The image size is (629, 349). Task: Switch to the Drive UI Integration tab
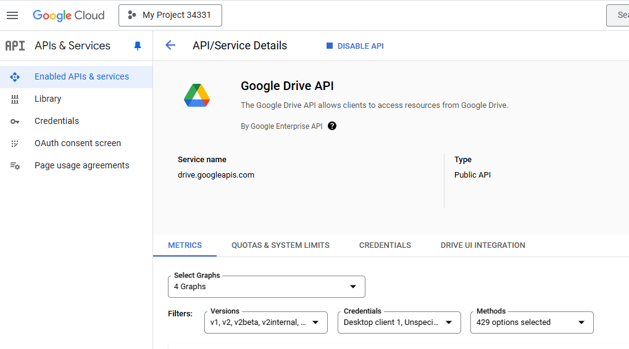pos(483,245)
